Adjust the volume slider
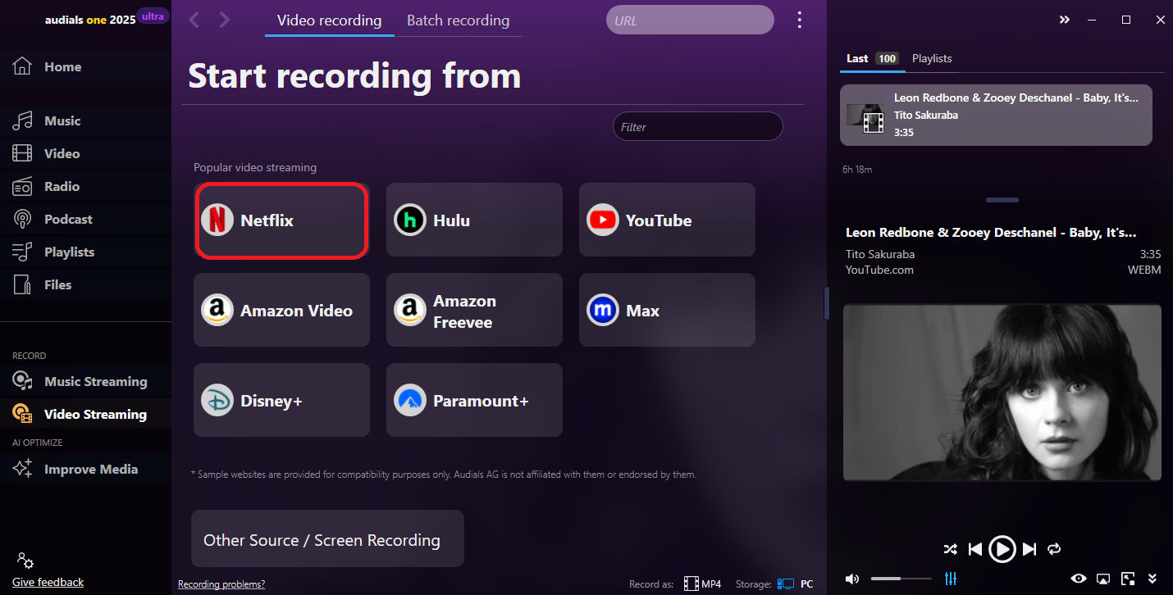 [x=901, y=579]
